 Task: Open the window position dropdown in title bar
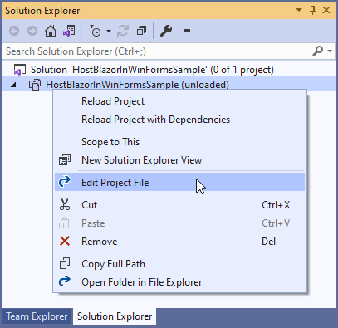point(299,10)
